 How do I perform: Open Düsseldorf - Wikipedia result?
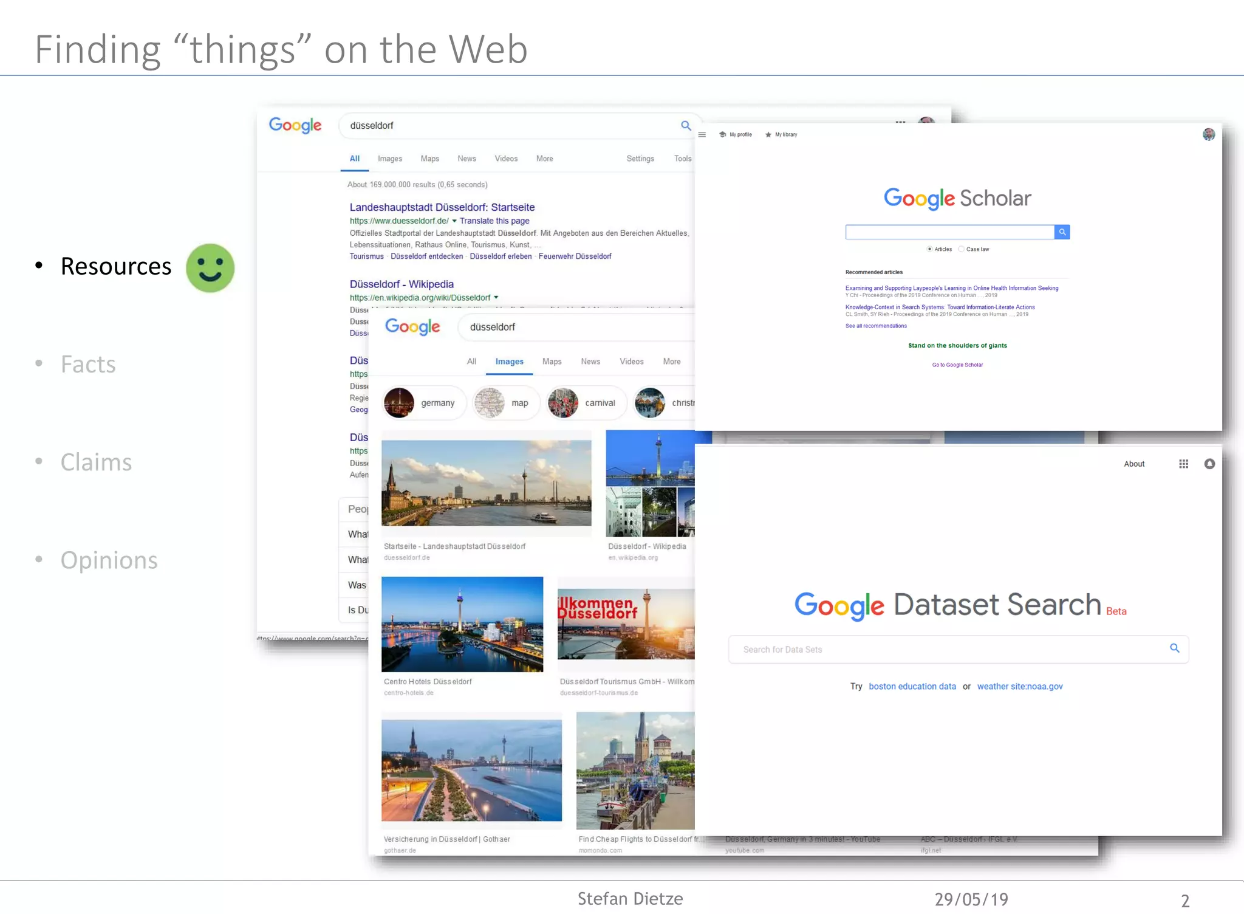(402, 284)
